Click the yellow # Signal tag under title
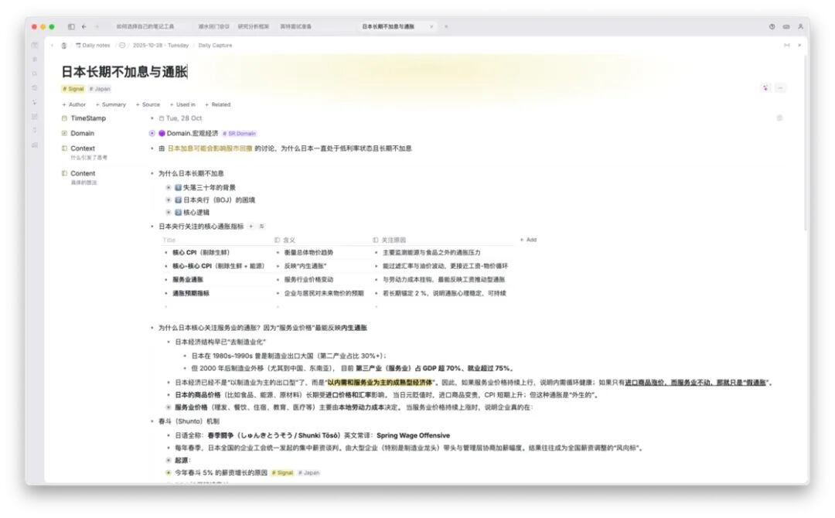 pos(73,89)
